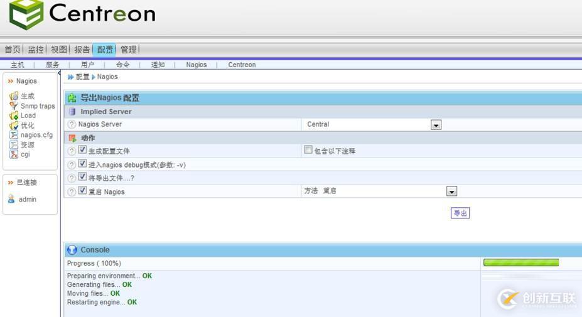This screenshot has height=317, width=582.
Task: Click the 导出Nagios配置 header icon
Action: click(x=72, y=98)
